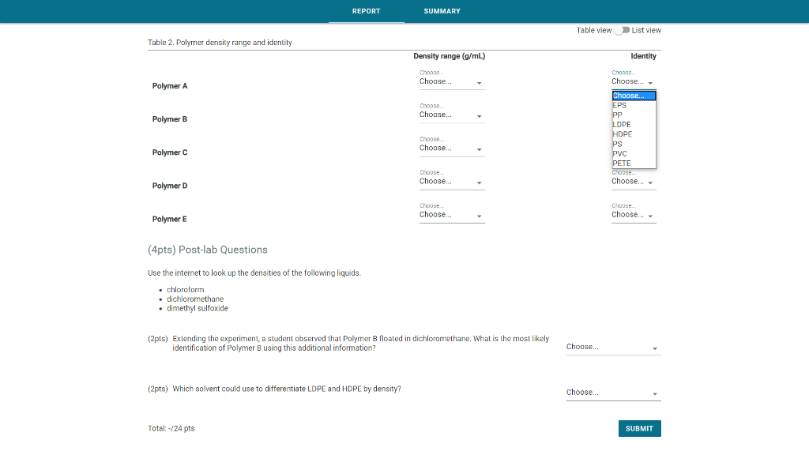Open the Polymer A density range dropdown
The width and height of the screenshot is (809, 455).
tap(451, 81)
